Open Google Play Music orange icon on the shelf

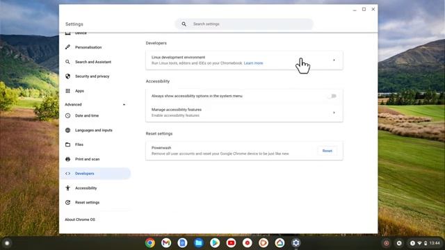(x=264, y=243)
